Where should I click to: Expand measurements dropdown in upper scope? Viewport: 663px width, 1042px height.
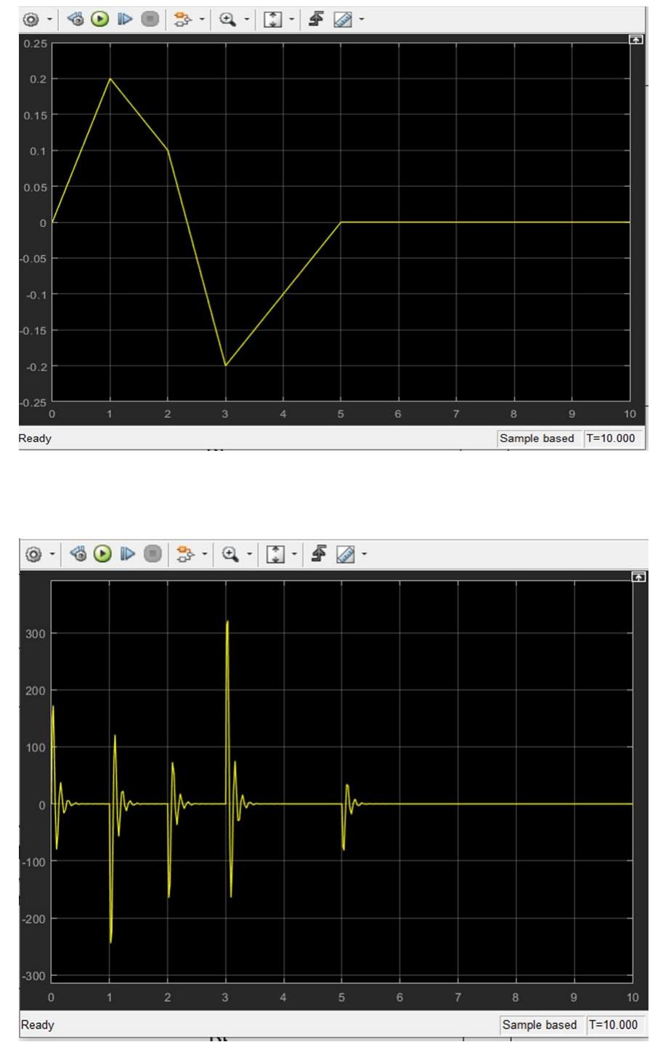tap(361, 20)
